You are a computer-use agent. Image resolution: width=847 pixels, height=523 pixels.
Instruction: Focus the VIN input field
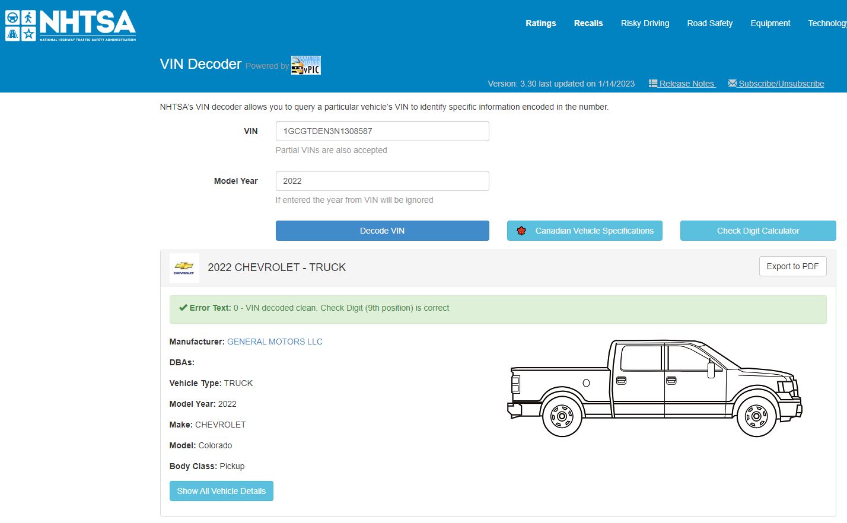(x=383, y=131)
